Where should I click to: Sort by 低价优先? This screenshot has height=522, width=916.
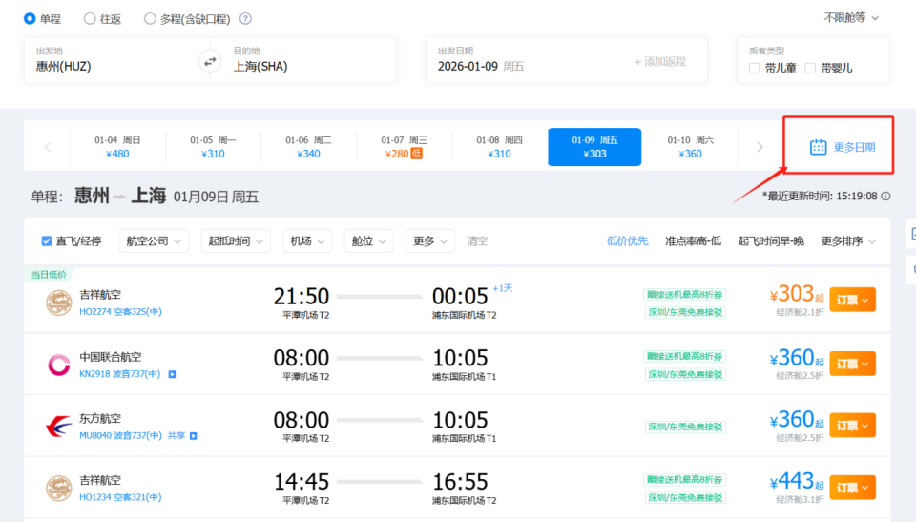628,240
